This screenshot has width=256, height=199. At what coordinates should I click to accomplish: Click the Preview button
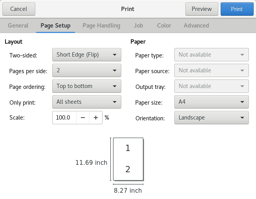(x=201, y=9)
